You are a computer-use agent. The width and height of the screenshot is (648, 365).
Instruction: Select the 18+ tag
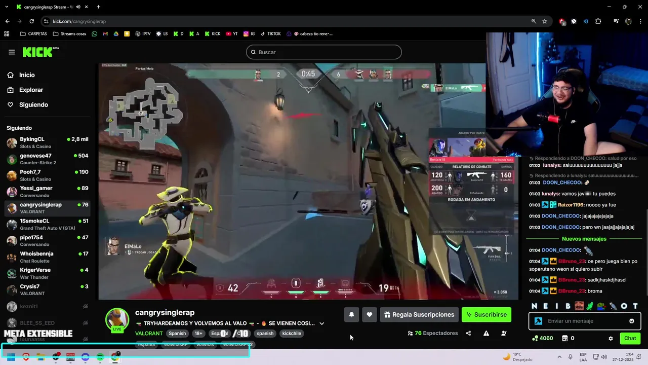click(198, 334)
